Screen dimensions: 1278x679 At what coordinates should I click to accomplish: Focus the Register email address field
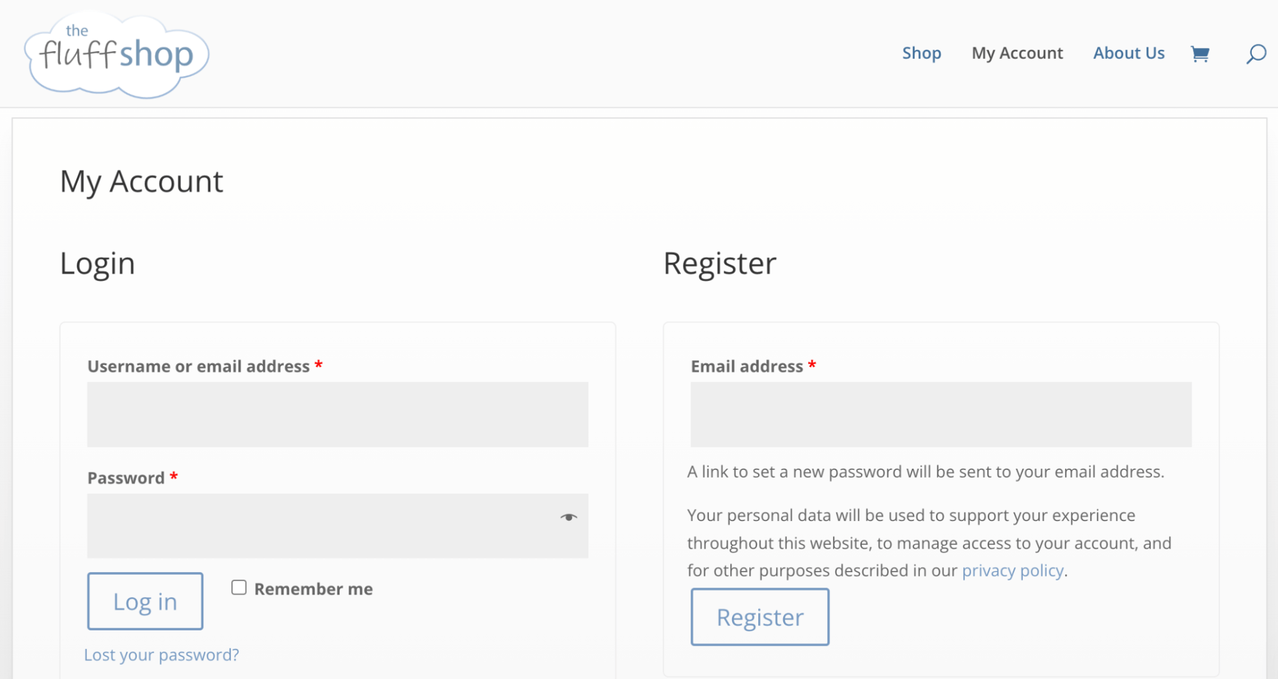point(940,414)
